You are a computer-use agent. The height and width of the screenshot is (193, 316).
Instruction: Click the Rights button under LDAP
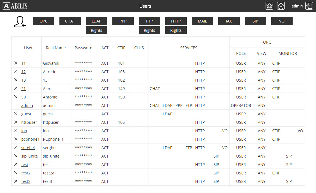97,30
